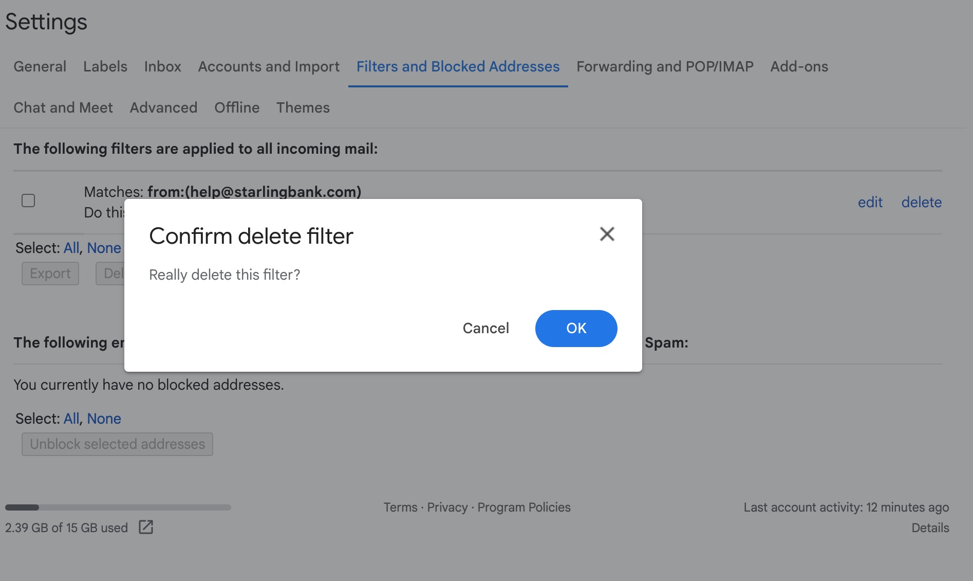Click the '2.39 GB of 15 GB used' text

66,528
